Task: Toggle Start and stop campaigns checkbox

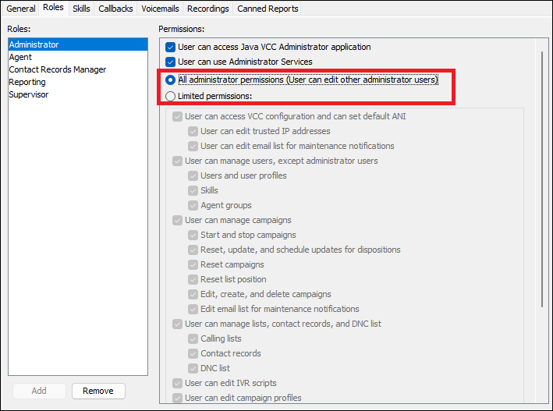Action: 193,235
